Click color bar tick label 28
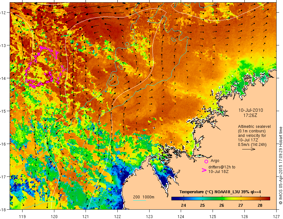283x219 pixels. click(x=260, y=205)
